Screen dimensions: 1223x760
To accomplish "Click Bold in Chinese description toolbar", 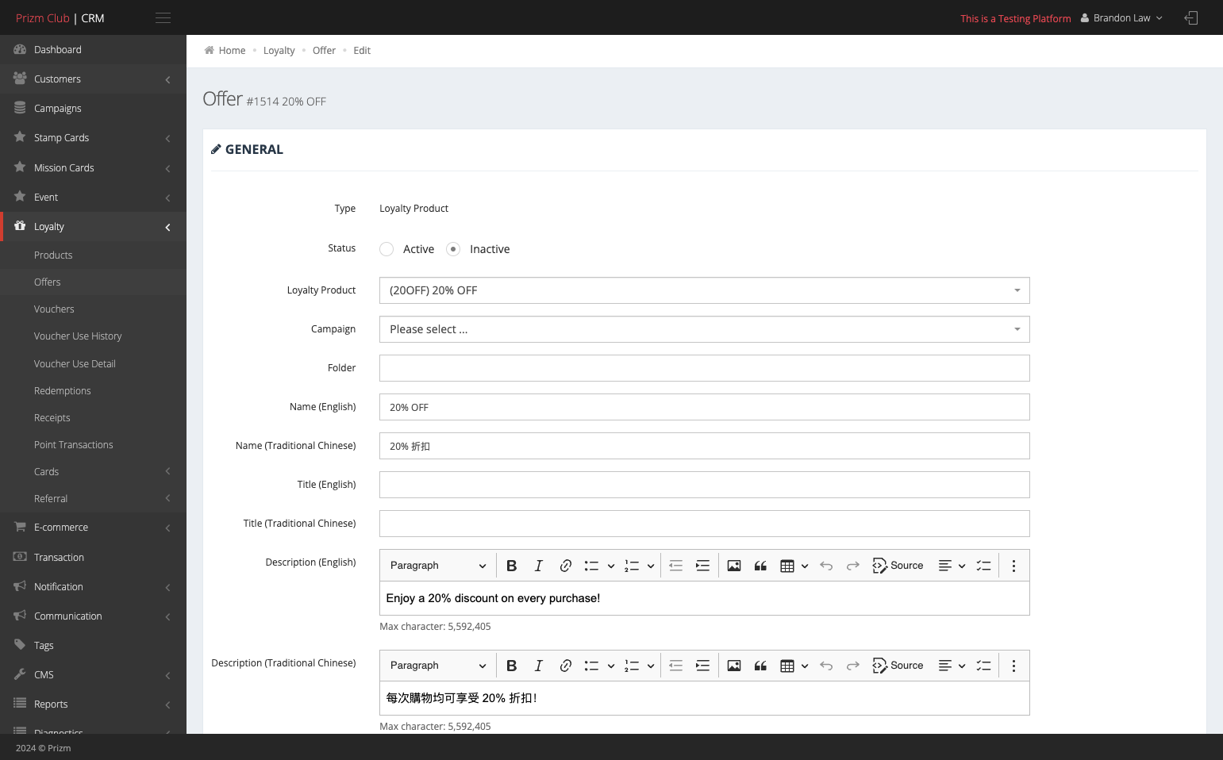I will [x=512, y=666].
